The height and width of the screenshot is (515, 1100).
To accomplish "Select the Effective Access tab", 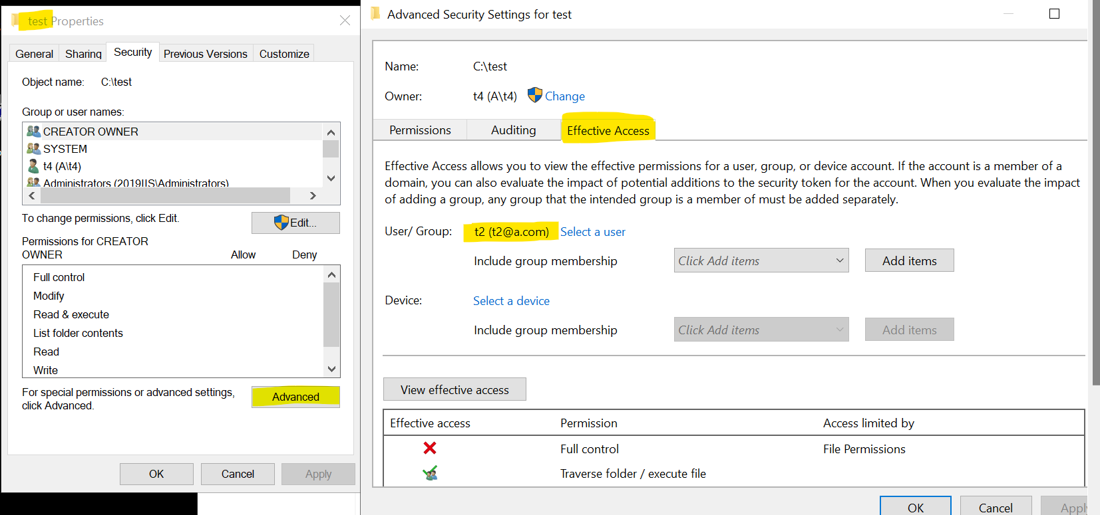I will click(608, 130).
